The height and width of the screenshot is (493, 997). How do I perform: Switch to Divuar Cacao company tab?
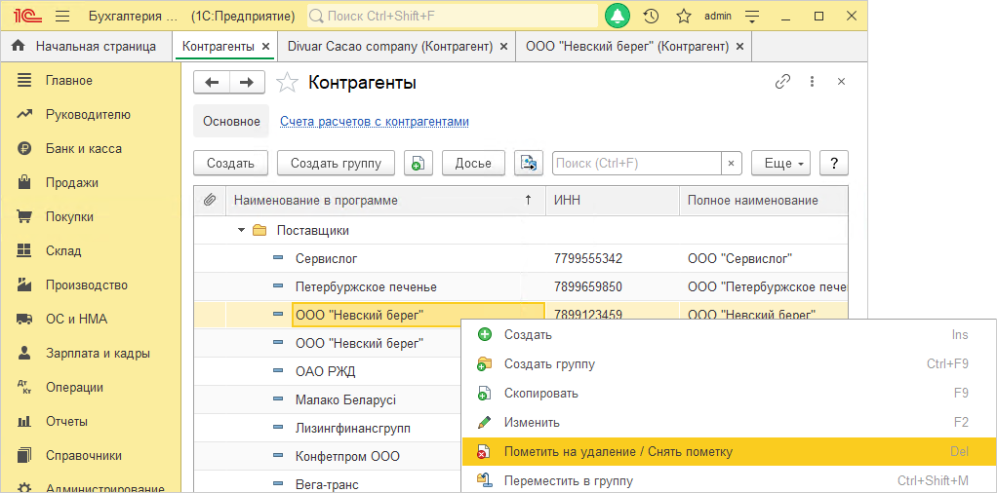391,46
